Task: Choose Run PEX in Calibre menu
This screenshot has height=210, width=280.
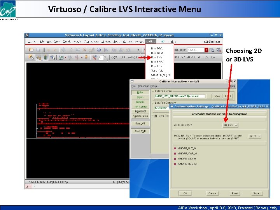Action: [x=156, y=66]
